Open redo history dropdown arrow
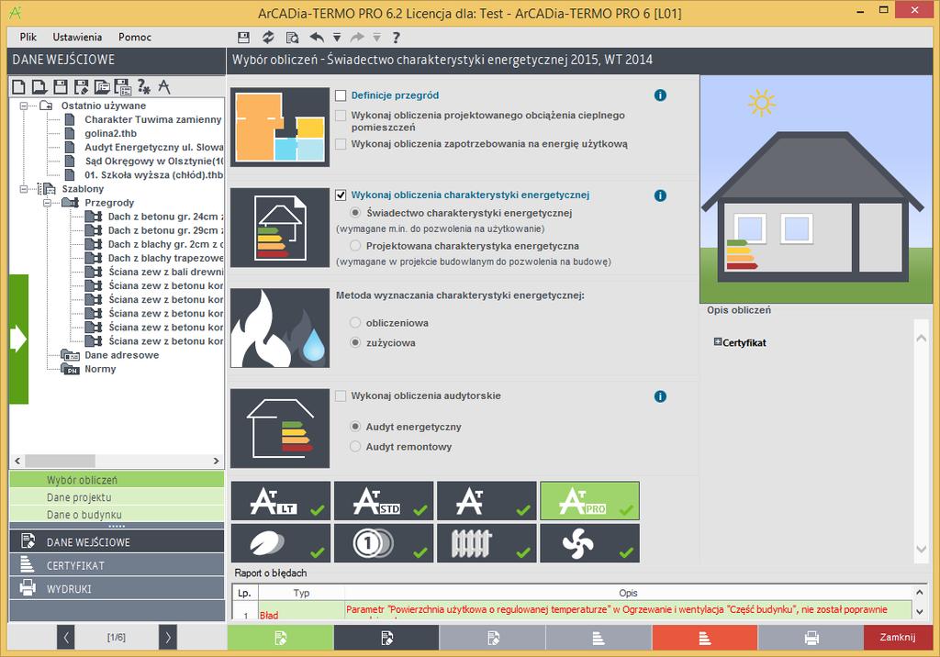Screen dimensions: 940x657 tap(376, 38)
